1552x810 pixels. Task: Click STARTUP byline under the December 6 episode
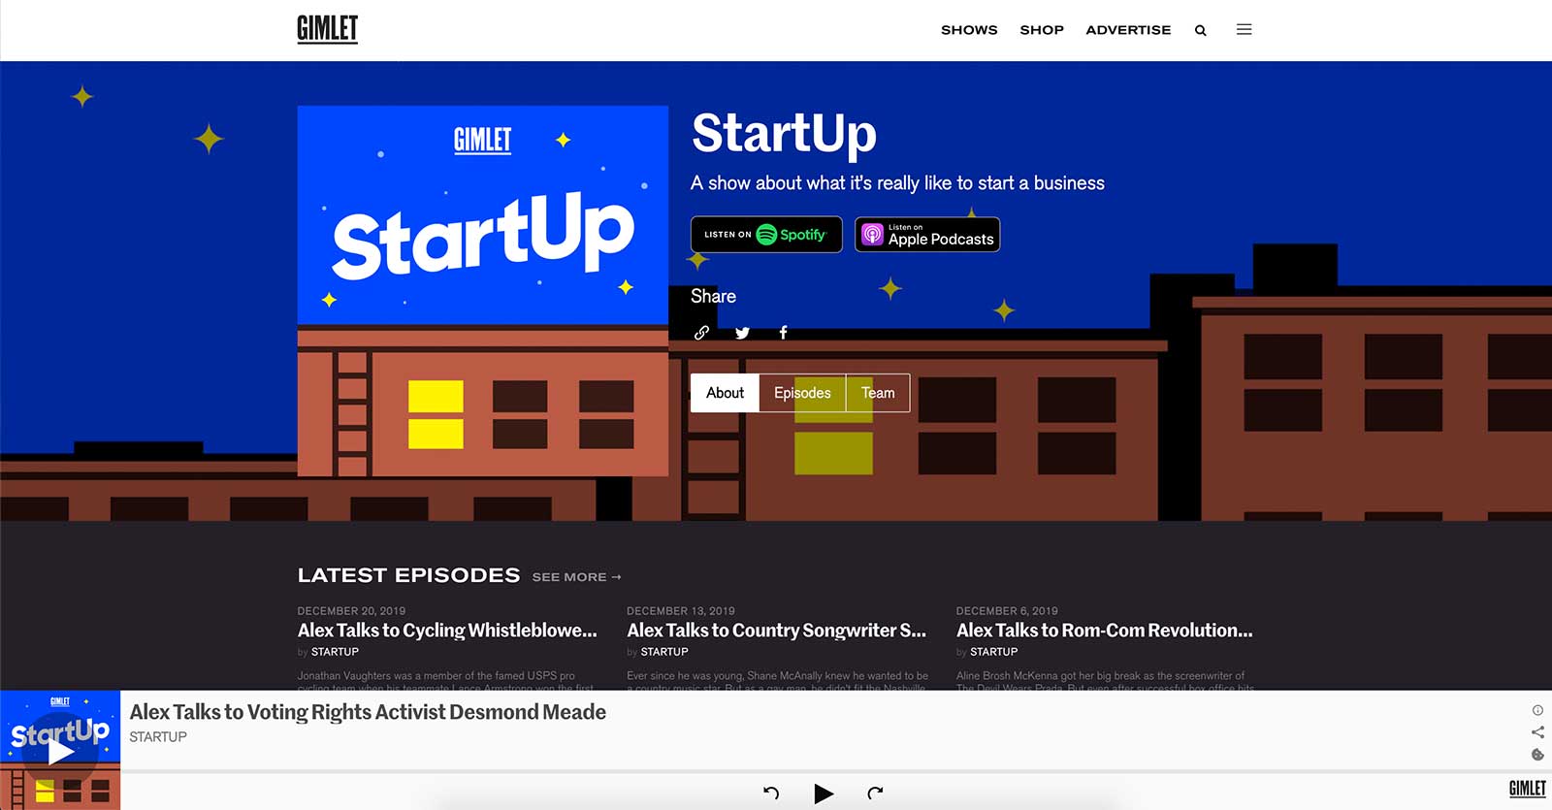pyautogui.click(x=994, y=652)
